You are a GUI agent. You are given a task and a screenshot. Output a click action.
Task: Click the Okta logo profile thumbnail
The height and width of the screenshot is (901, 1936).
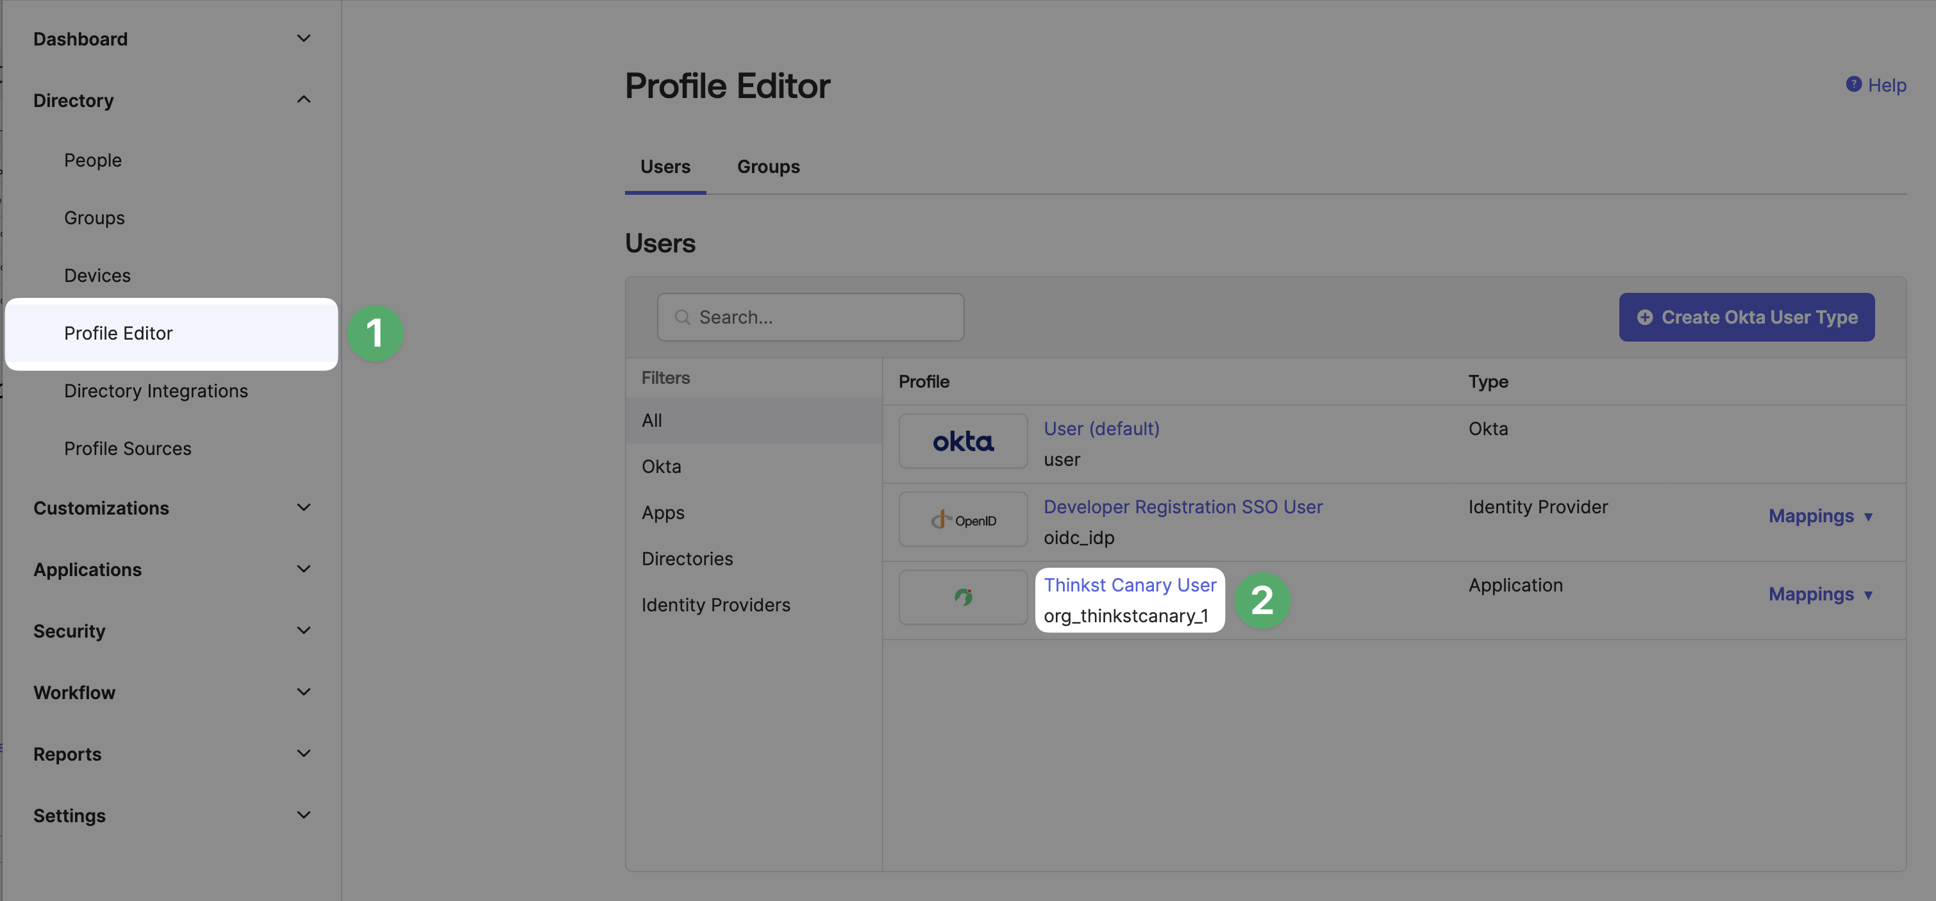coord(963,441)
